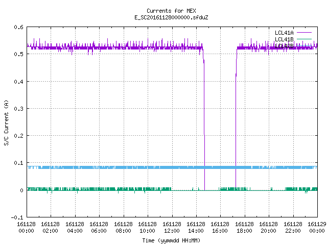This screenshot has height=245, width=327.
Task: Click the '161128 14:00' time axis label
Action: click(196, 227)
